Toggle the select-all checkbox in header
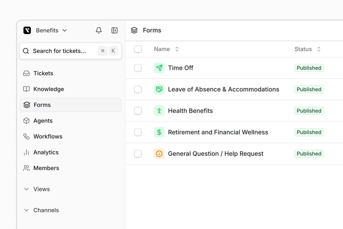 [x=138, y=49]
